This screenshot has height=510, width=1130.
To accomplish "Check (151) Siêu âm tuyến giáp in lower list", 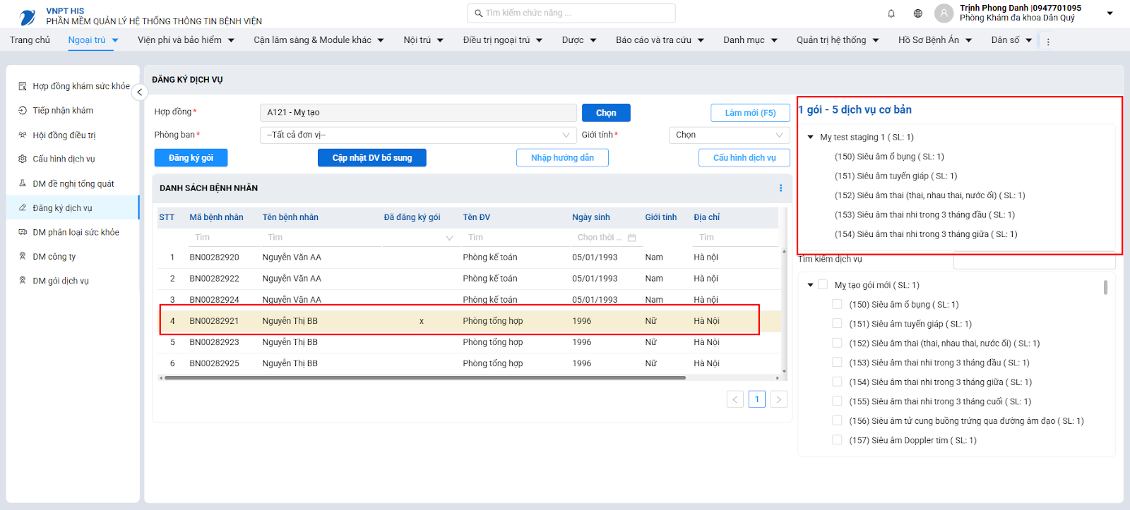I will click(x=837, y=324).
